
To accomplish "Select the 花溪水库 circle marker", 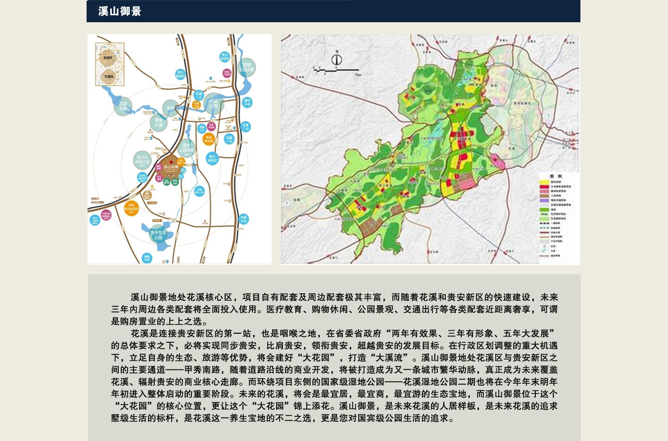I will [x=123, y=106].
